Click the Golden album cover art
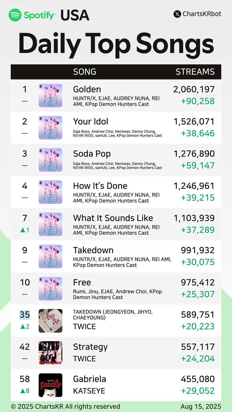Image resolution: width=232 pixels, height=412 pixels. coord(51,96)
